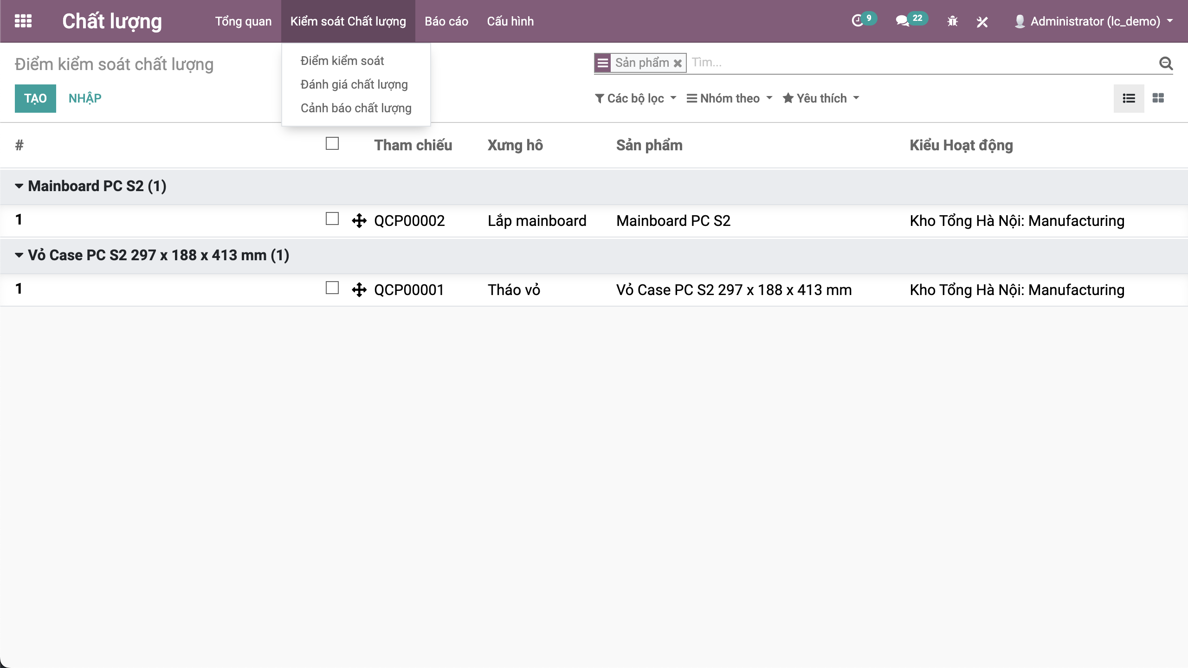
Task: Select the QCP00002 row checkbox
Action: coord(332,219)
